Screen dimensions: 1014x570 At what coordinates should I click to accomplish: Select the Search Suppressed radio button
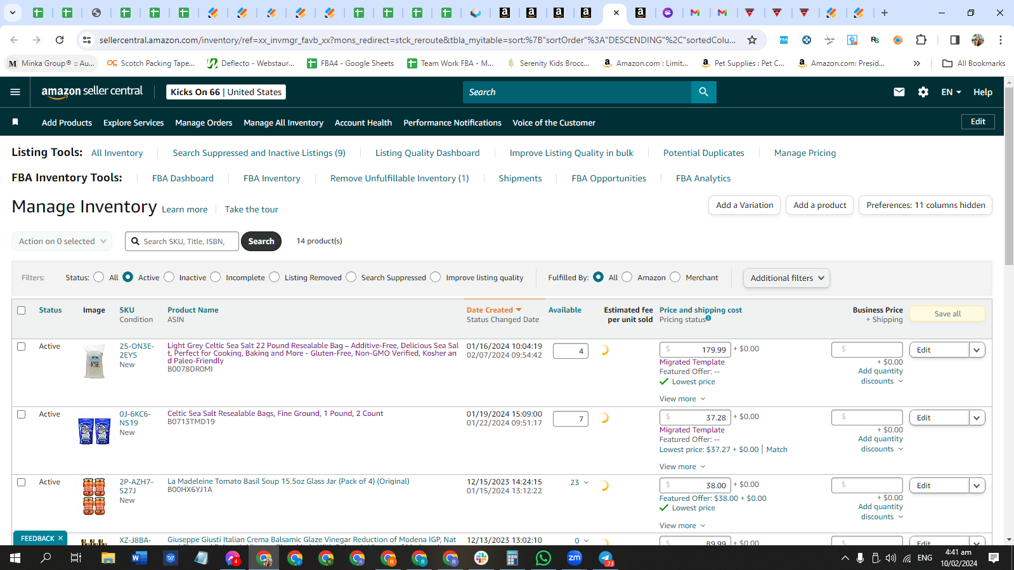[351, 277]
